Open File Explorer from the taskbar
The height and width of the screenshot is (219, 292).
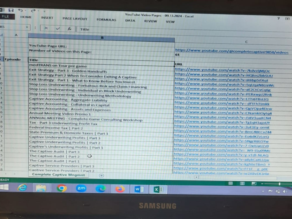[41, 188]
